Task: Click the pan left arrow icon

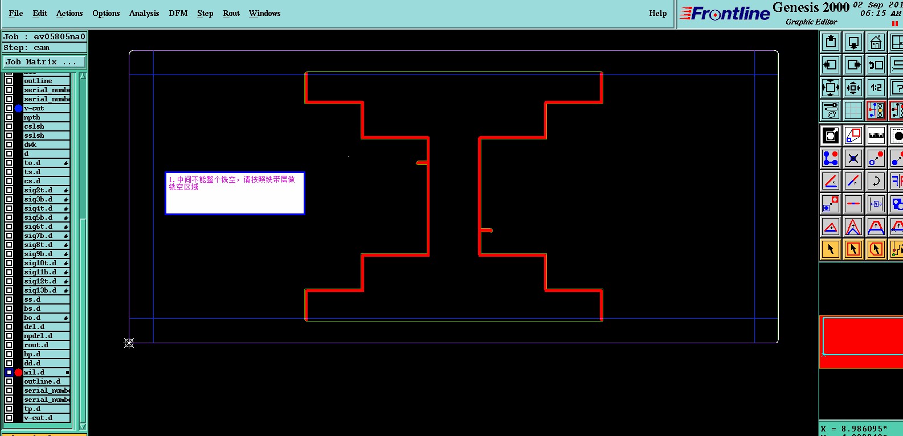Action: 831,65
